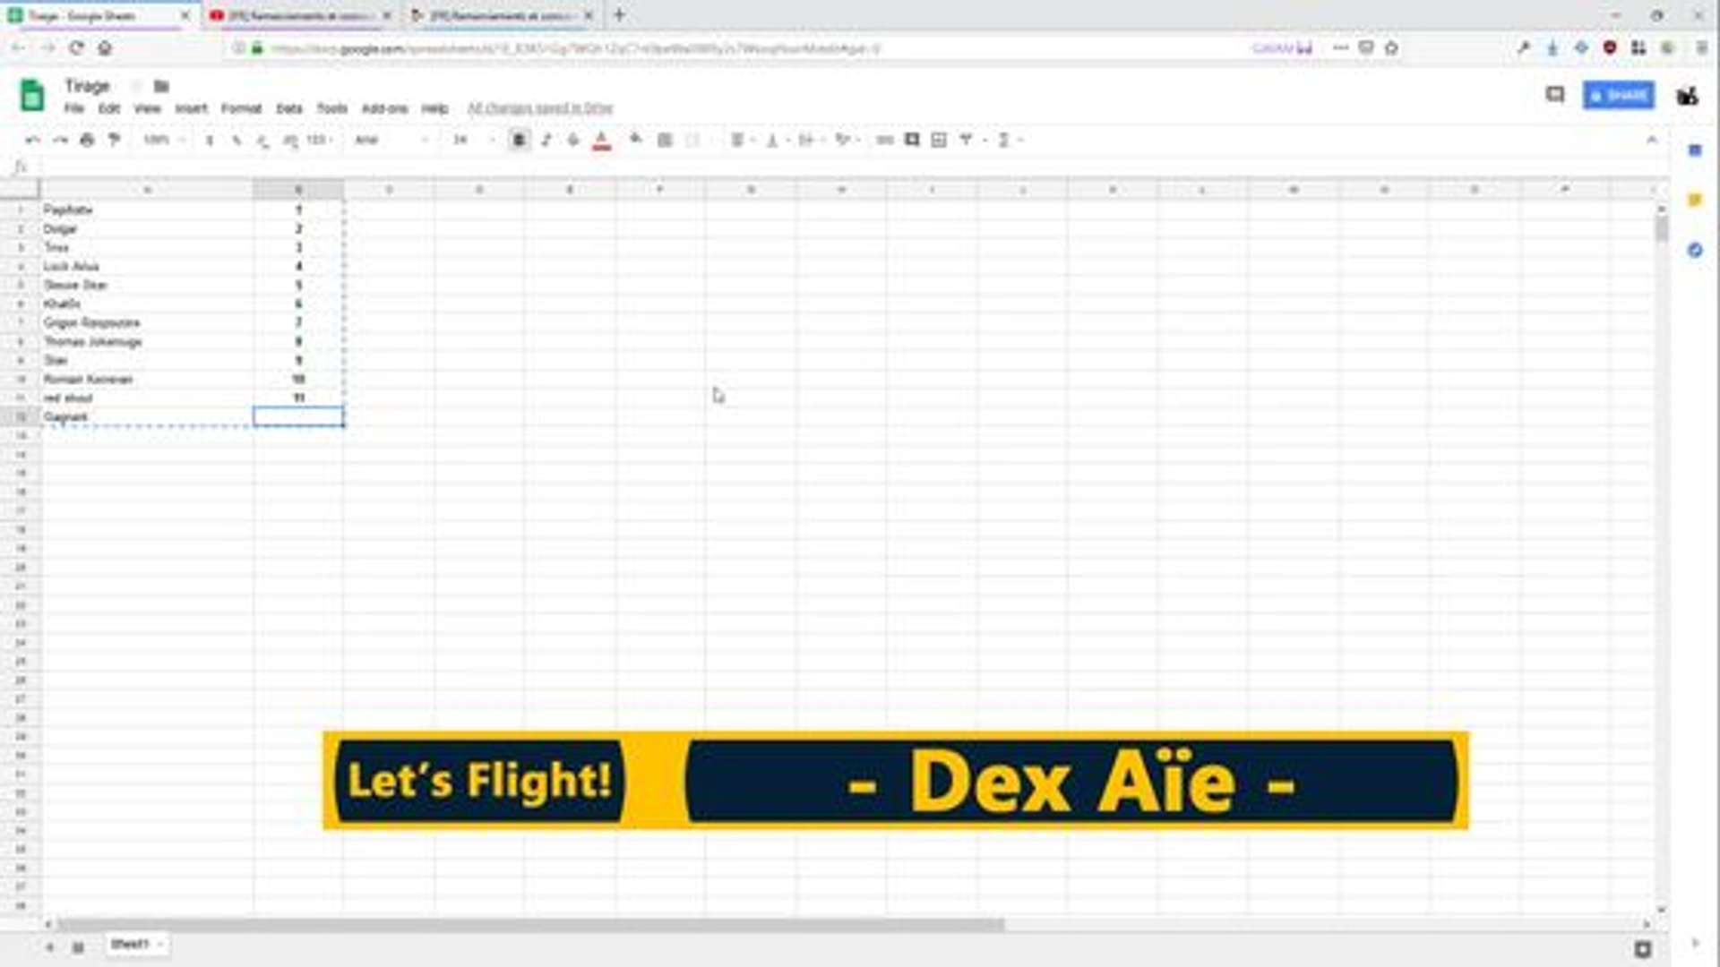Viewport: 1720px width, 967px height.
Task: Open the functions sigma dropdown
Action: (x=1010, y=140)
